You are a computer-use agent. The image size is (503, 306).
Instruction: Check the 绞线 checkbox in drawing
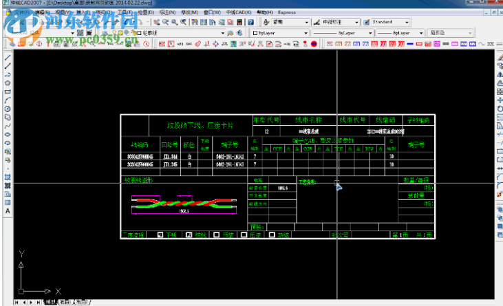coord(189,235)
